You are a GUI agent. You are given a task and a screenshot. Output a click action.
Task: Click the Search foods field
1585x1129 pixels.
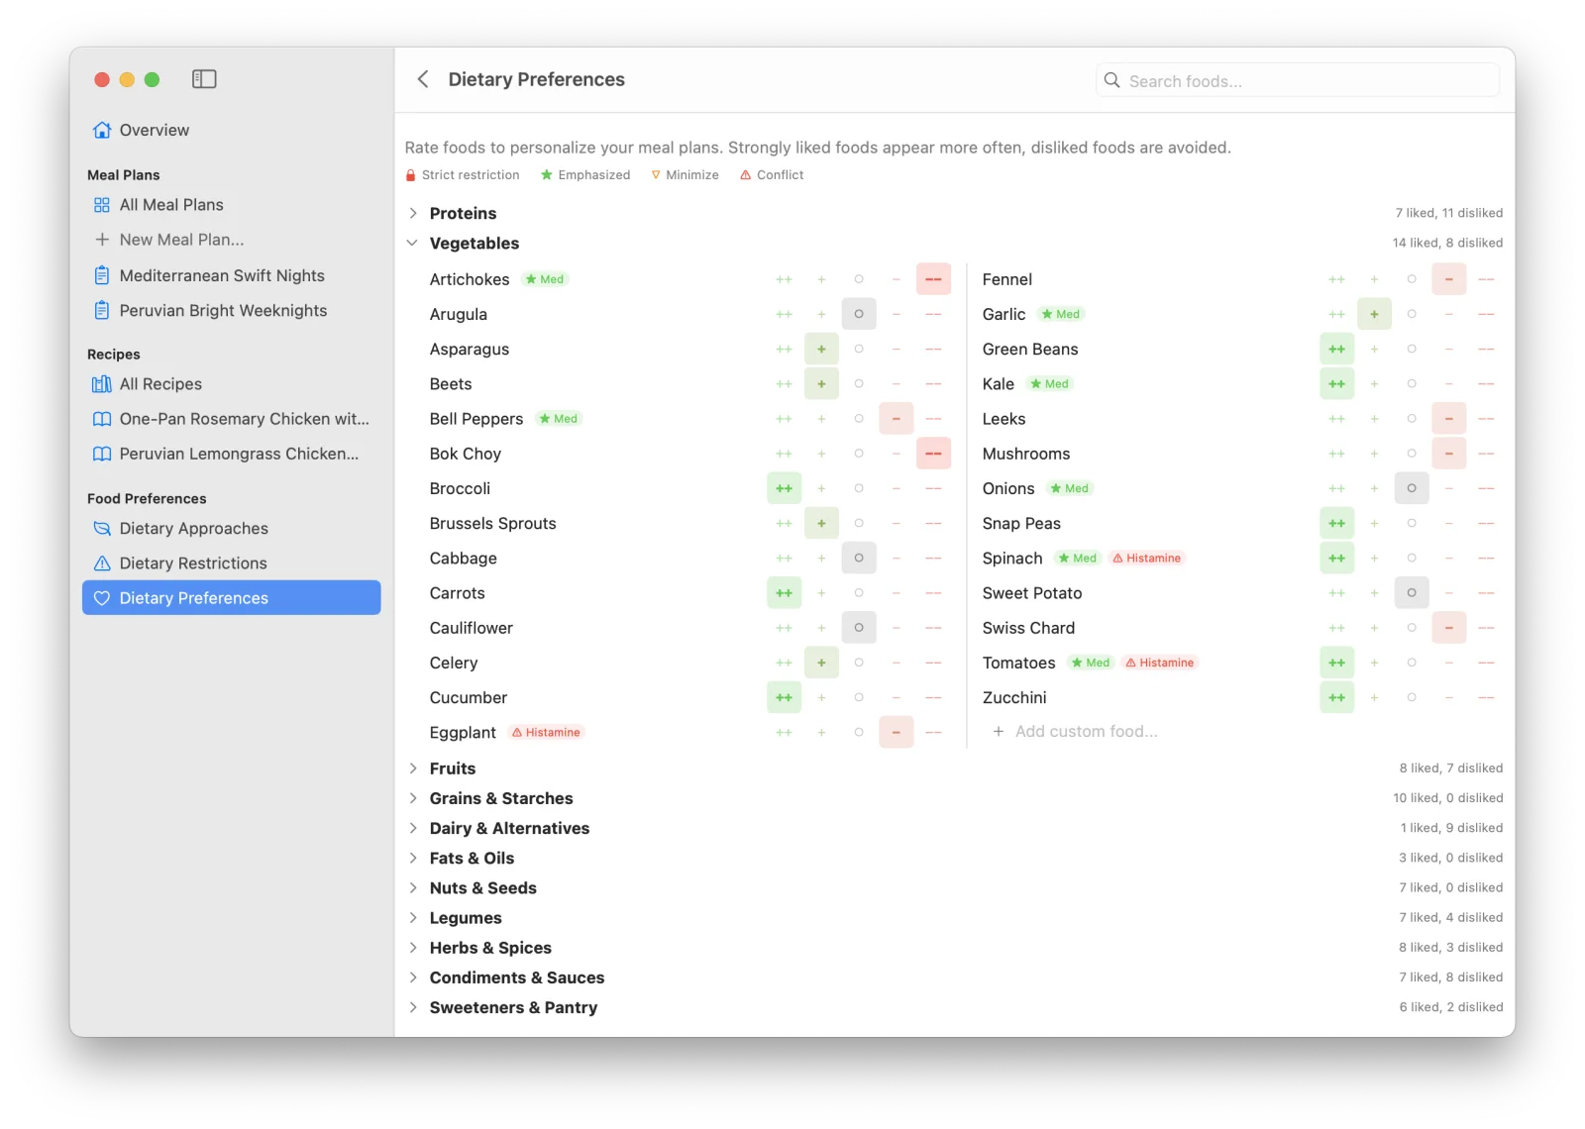click(x=1298, y=80)
